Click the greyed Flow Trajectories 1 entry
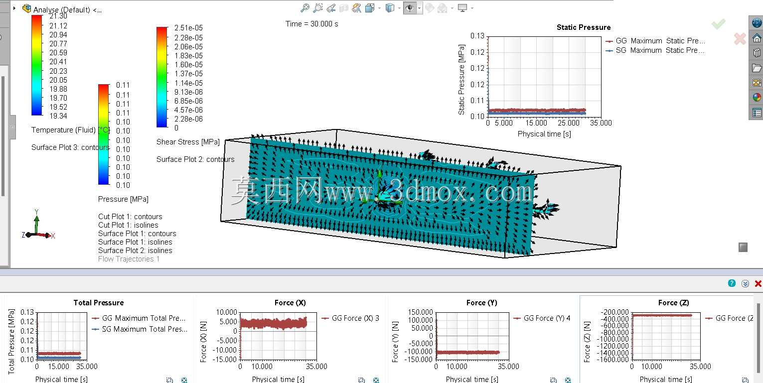763x383 pixels. click(129, 259)
